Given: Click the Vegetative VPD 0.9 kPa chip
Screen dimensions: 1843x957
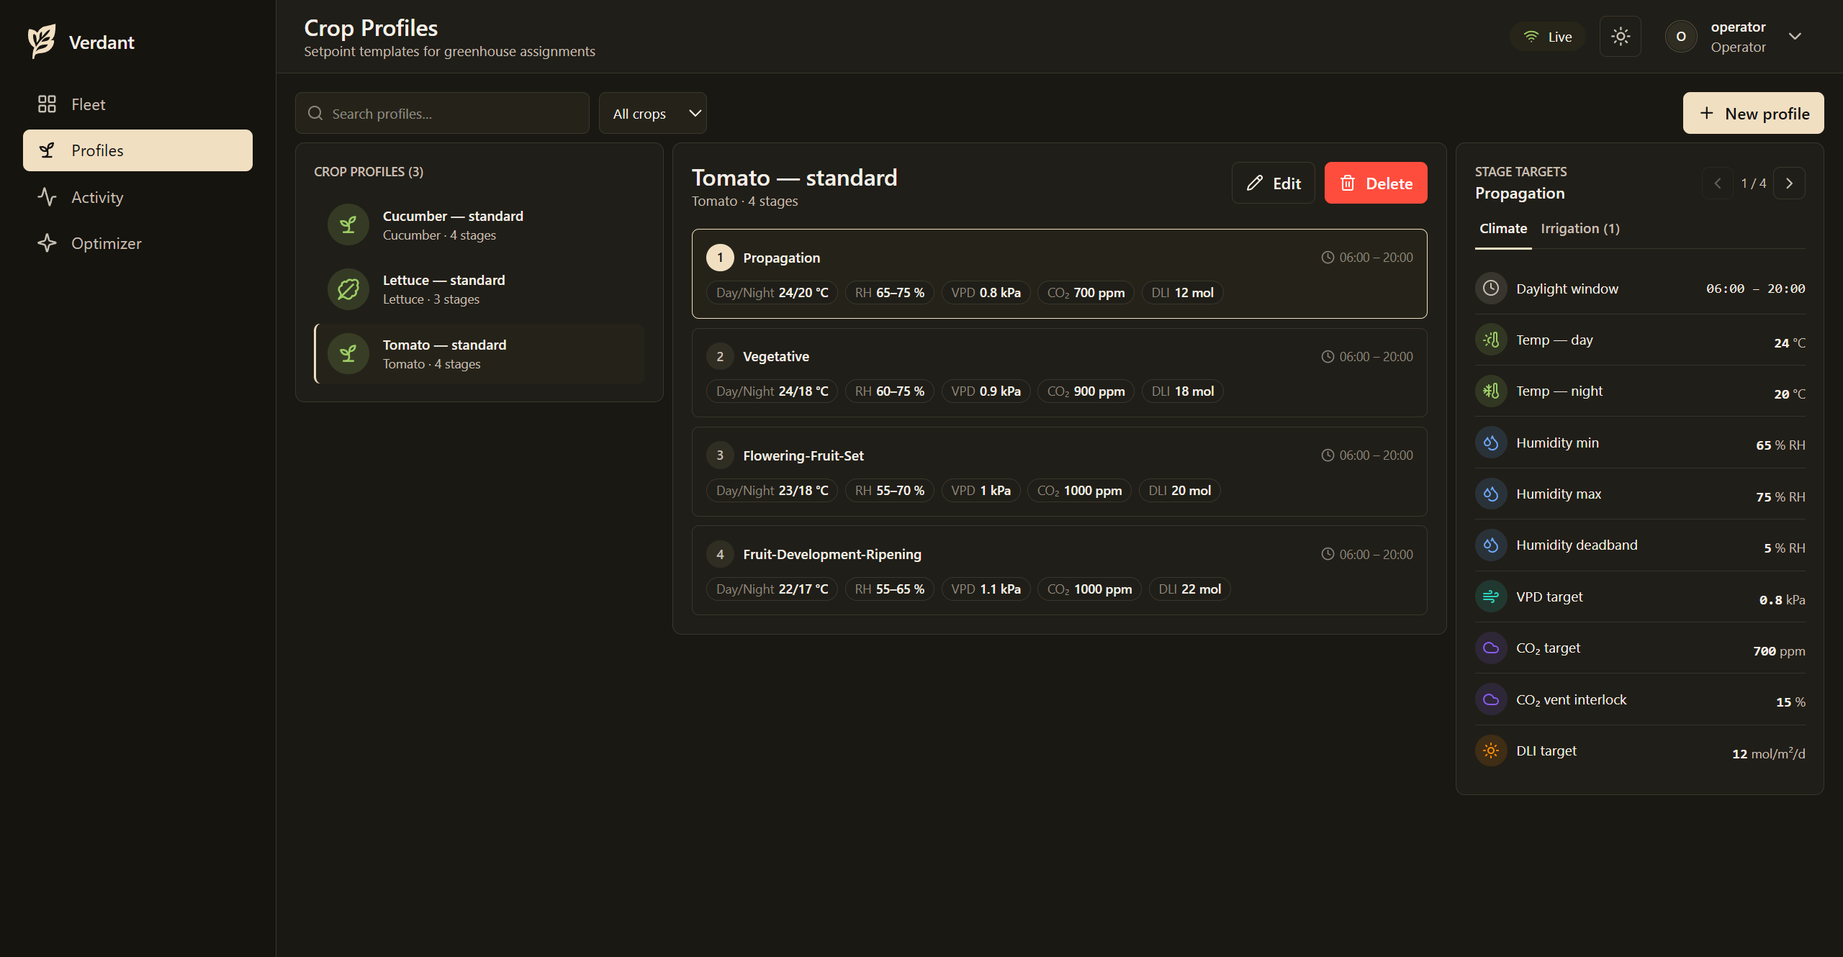Looking at the screenshot, I should click(986, 391).
